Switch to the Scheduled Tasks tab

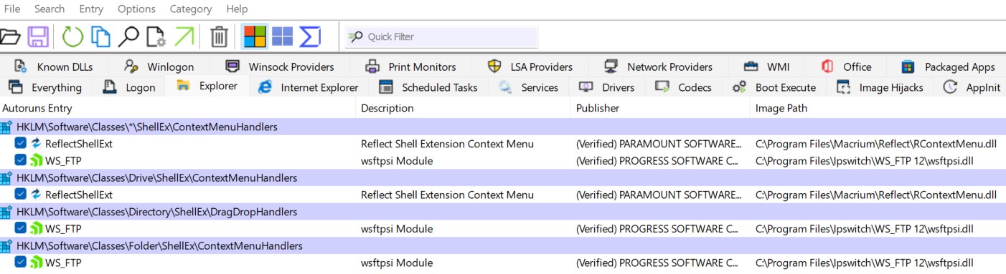click(x=428, y=87)
